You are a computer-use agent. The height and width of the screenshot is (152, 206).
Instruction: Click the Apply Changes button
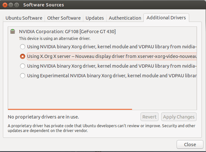pos(179,117)
